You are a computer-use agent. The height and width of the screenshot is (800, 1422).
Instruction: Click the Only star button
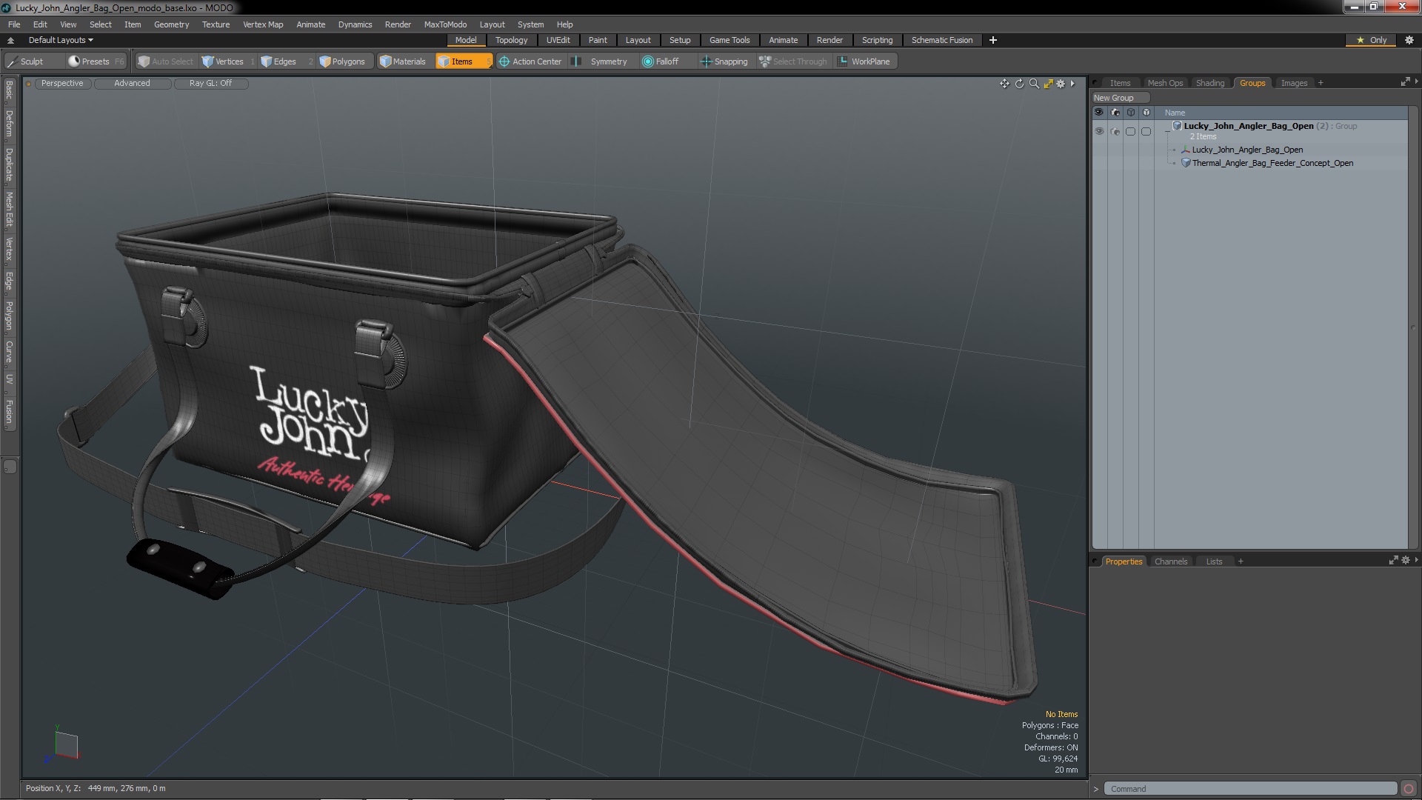1372,40
